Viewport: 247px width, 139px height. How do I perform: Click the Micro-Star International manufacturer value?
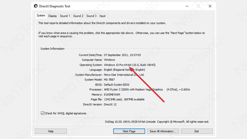[x=124, y=75]
